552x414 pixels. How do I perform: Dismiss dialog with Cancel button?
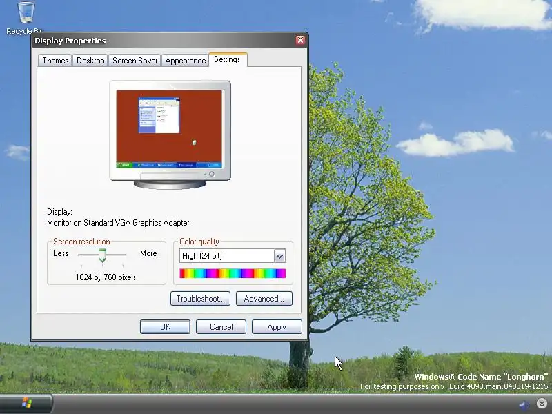pos(221,326)
